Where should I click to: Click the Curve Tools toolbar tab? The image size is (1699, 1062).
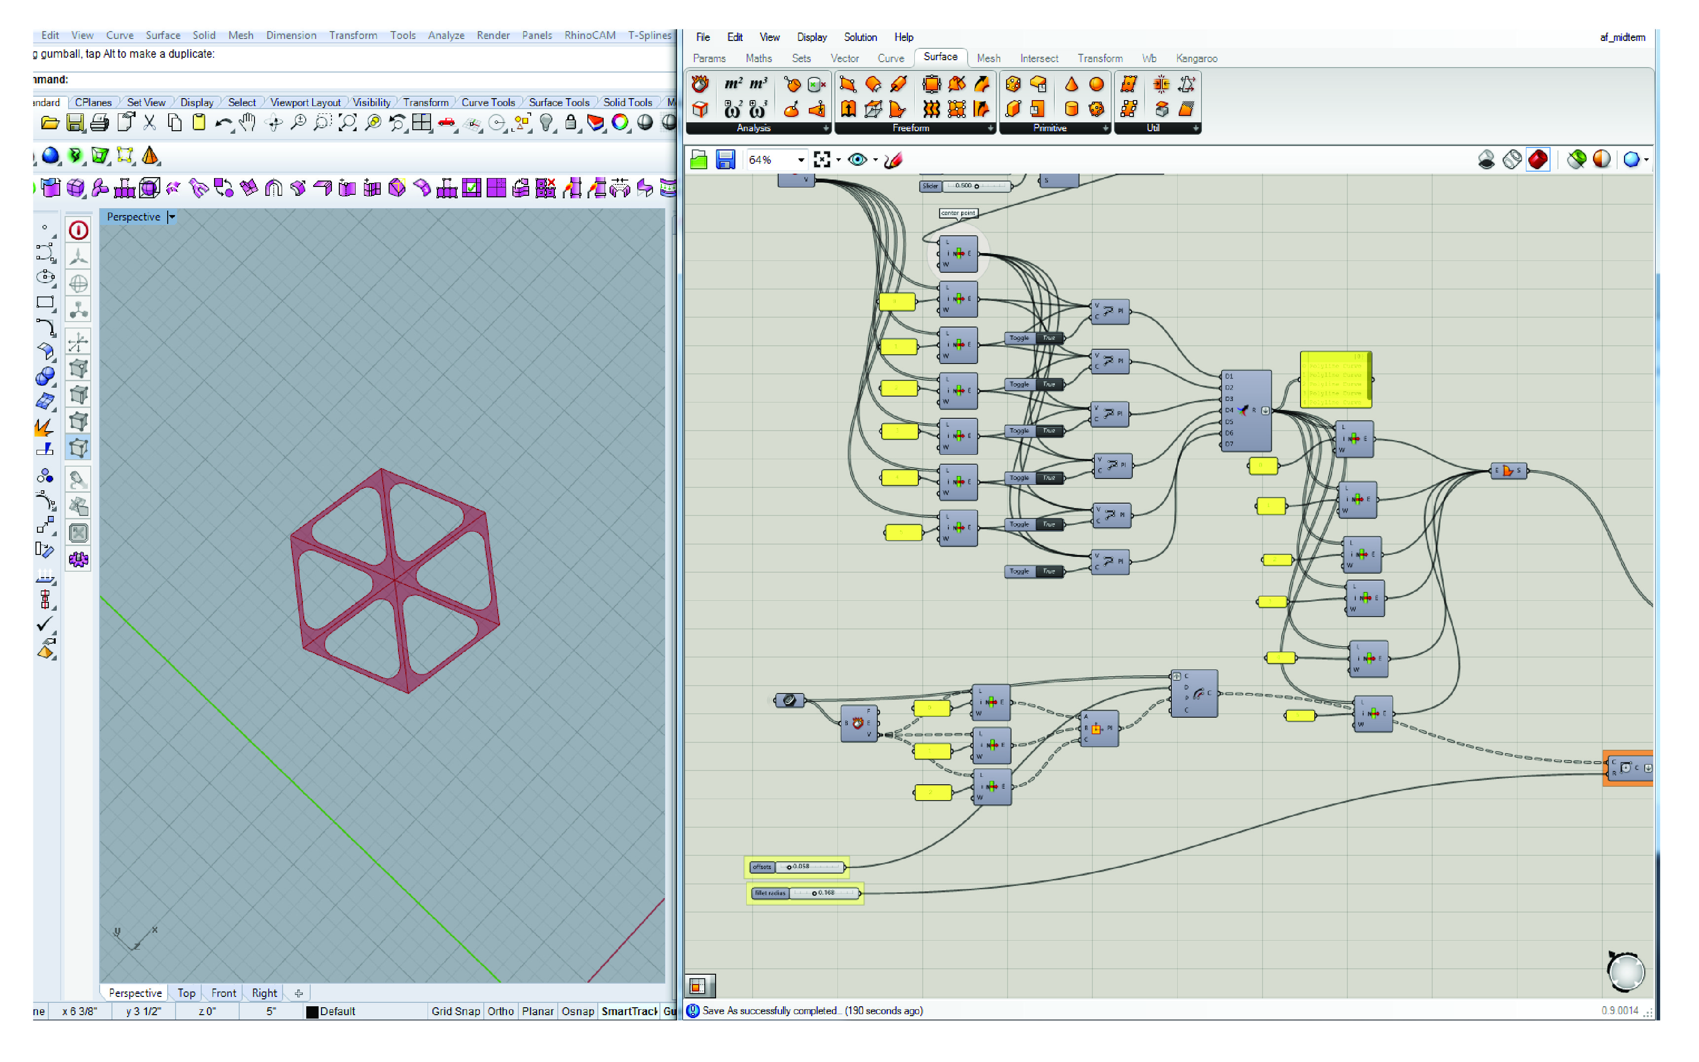click(x=488, y=103)
